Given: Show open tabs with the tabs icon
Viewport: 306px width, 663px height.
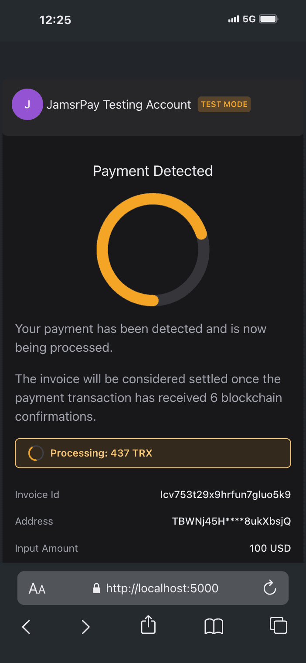Looking at the screenshot, I should (278, 625).
